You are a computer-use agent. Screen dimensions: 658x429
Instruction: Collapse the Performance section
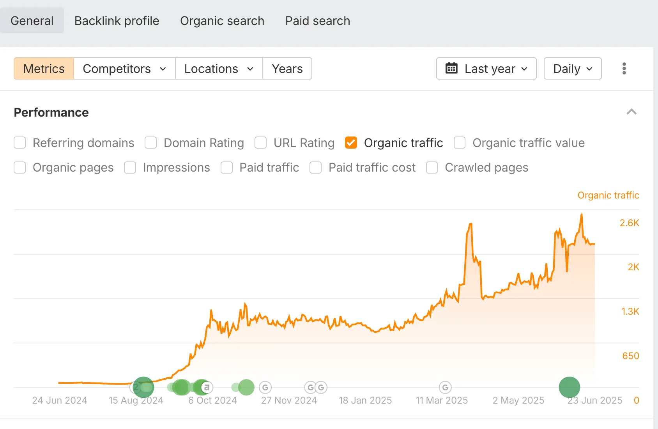631,112
